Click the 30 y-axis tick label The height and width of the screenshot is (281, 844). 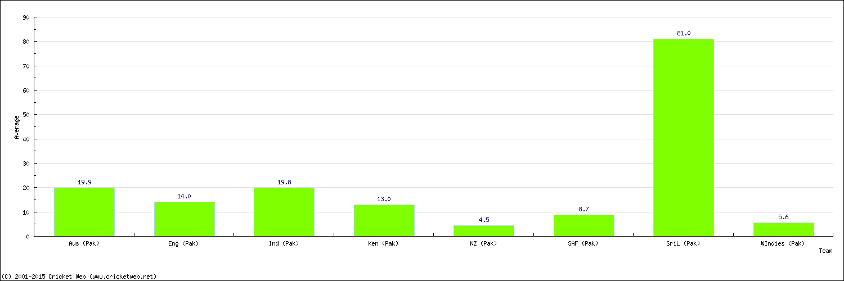coord(26,164)
